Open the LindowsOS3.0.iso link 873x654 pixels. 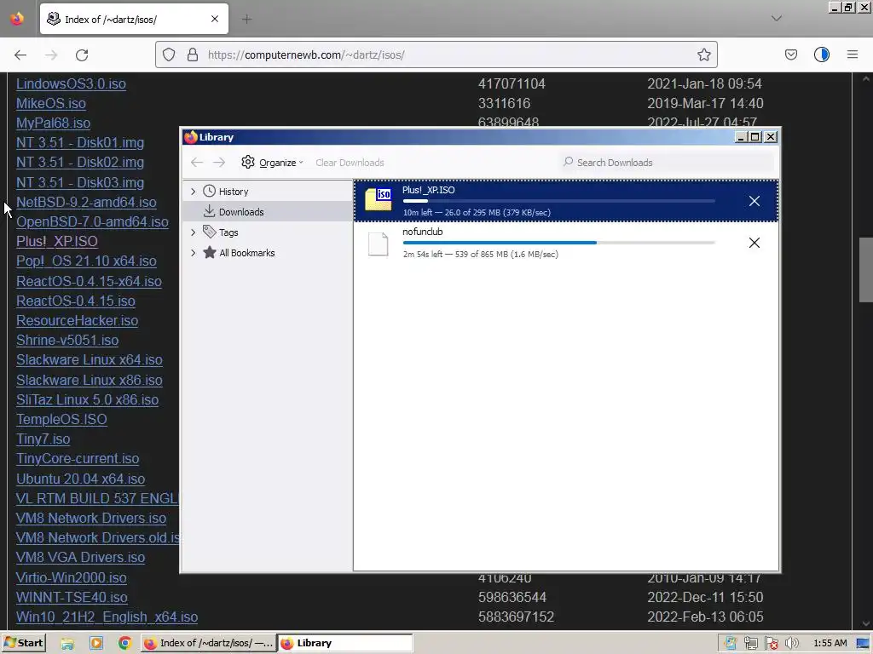pos(72,84)
